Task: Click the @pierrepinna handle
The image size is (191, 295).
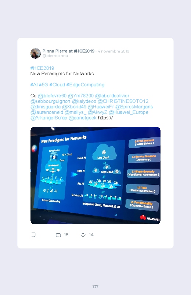Action: pos(55,56)
